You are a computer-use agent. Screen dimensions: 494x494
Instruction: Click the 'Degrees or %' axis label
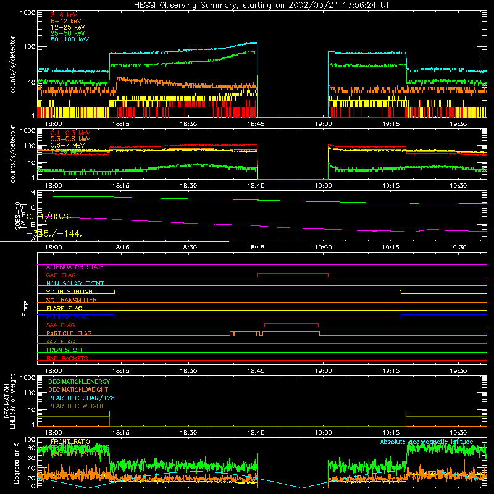[16, 463]
